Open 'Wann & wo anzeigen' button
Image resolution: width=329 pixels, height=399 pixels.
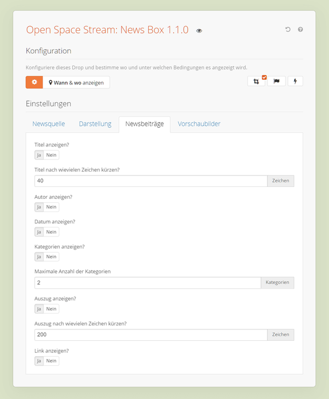pyautogui.click(x=76, y=82)
